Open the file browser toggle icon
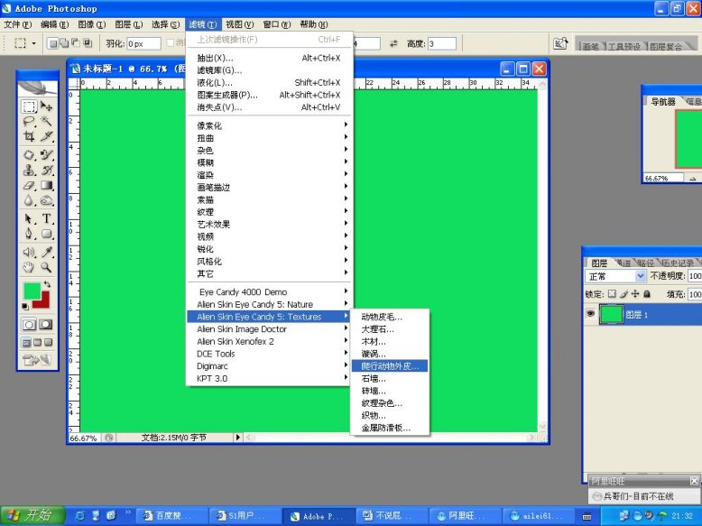The image size is (702, 526). click(x=560, y=43)
